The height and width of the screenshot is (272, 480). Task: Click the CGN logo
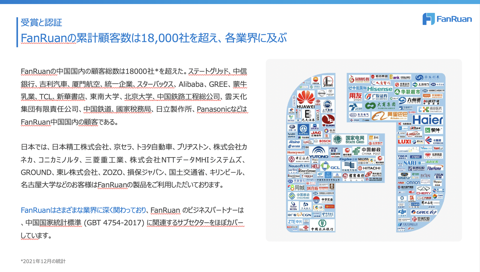coord(299,215)
